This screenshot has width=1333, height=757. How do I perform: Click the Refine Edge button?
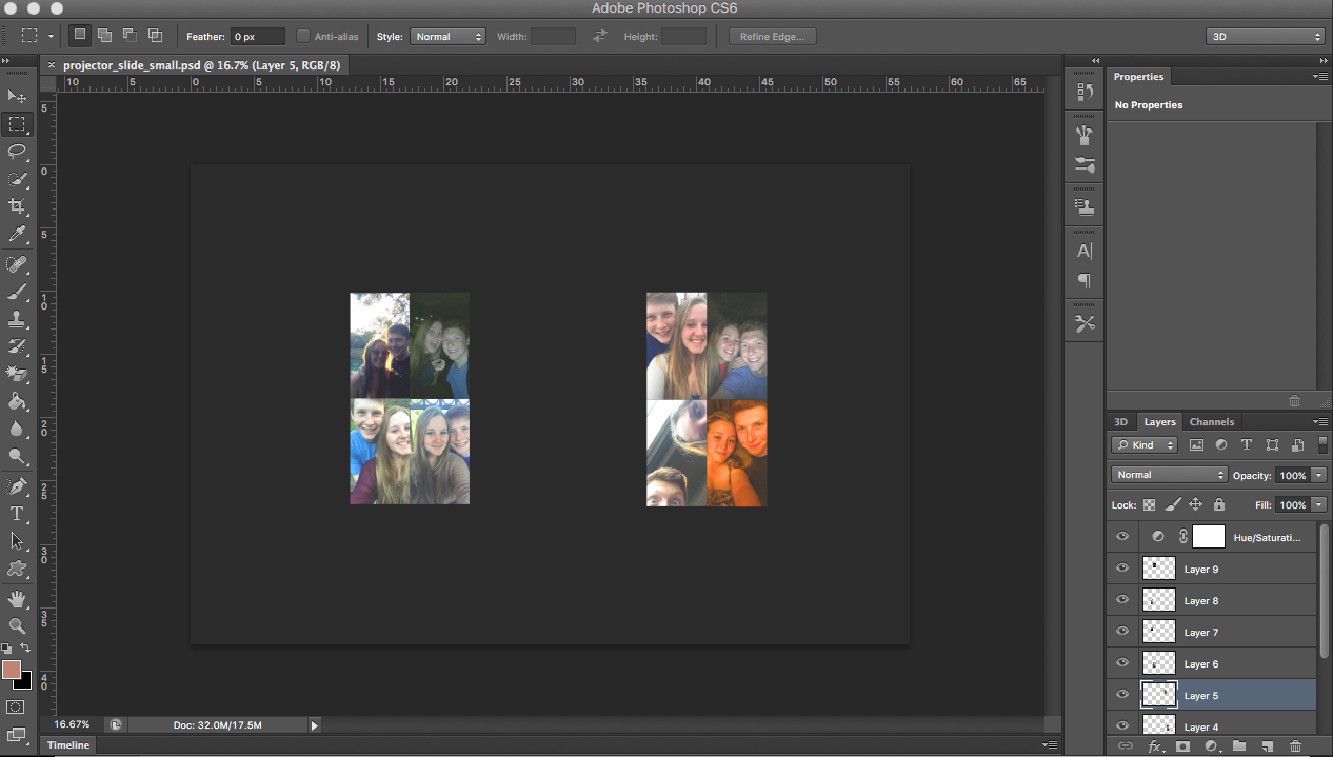click(772, 36)
